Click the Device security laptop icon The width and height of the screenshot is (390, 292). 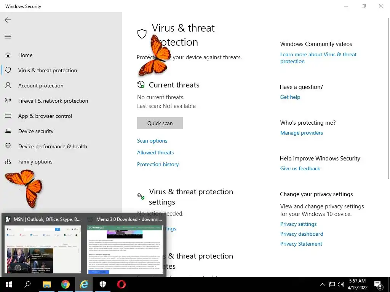click(x=8, y=131)
